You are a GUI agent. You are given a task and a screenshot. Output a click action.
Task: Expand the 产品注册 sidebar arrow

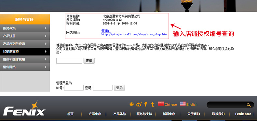pos(46,36)
